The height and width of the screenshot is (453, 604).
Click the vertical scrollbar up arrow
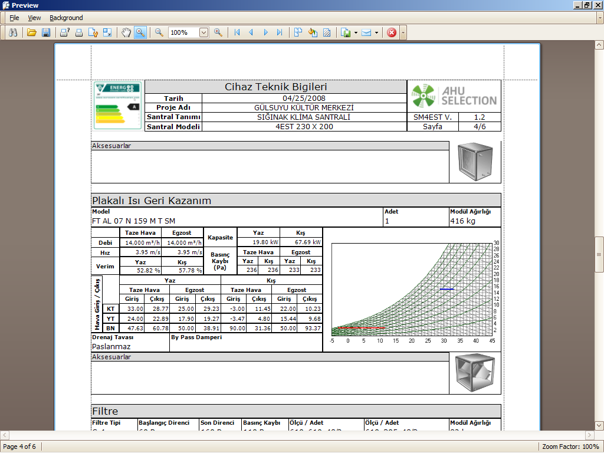(x=599, y=45)
